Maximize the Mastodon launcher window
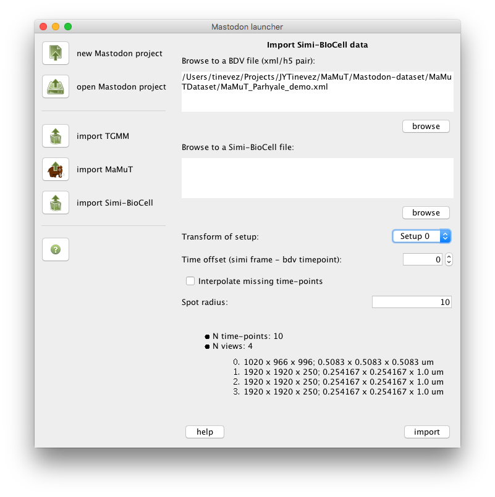The height and width of the screenshot is (497, 495). coord(68,27)
